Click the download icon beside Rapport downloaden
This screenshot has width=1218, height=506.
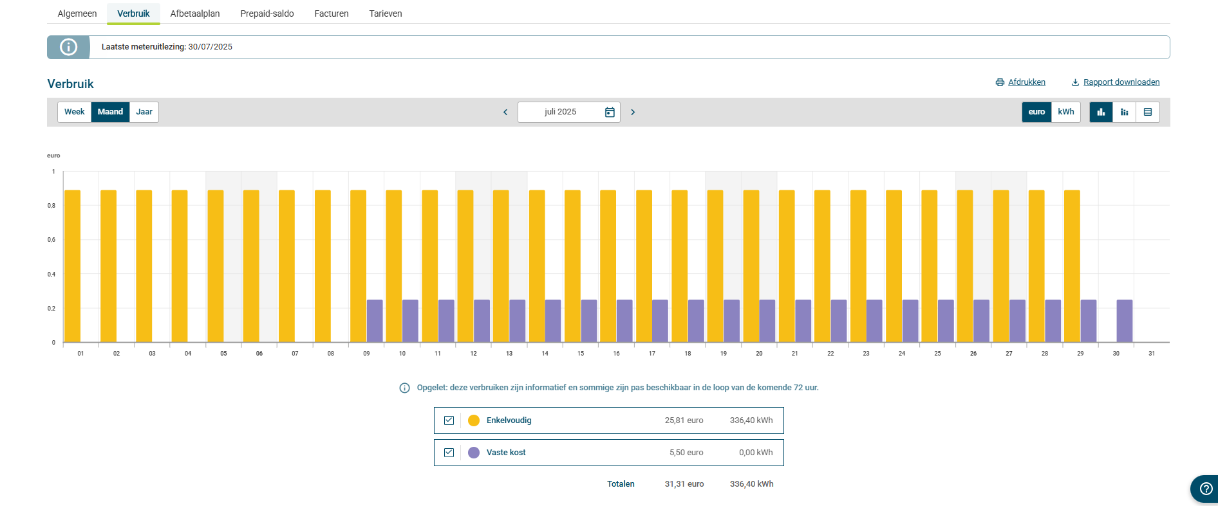tap(1075, 82)
